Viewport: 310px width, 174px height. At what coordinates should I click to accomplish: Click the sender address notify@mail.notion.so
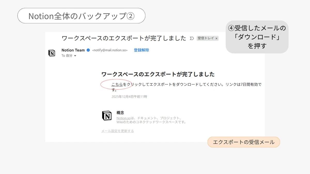110,50
